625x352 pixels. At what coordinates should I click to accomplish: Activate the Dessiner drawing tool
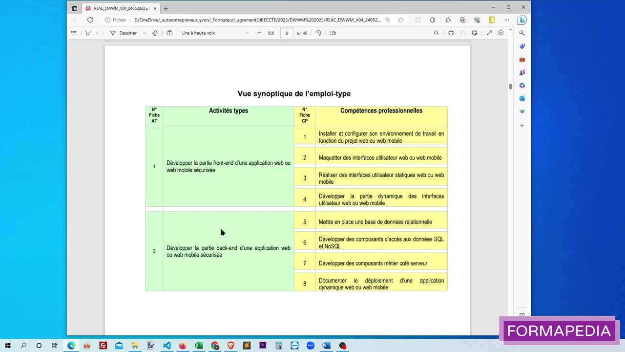124,33
